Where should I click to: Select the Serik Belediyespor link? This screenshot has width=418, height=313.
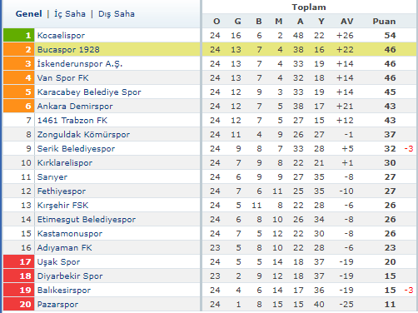[76, 149]
